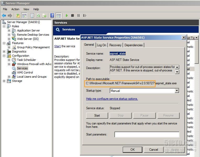Expand the Application Server node
The height and width of the screenshot is (157, 200).
tap(9, 30)
